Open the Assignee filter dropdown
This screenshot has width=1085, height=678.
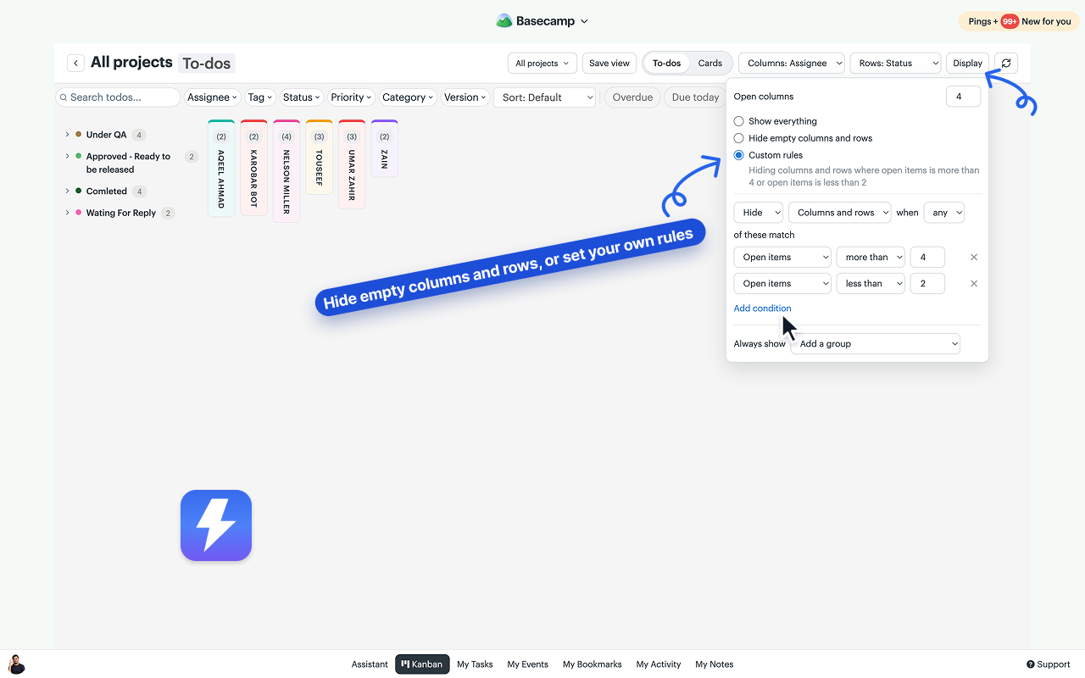212,97
